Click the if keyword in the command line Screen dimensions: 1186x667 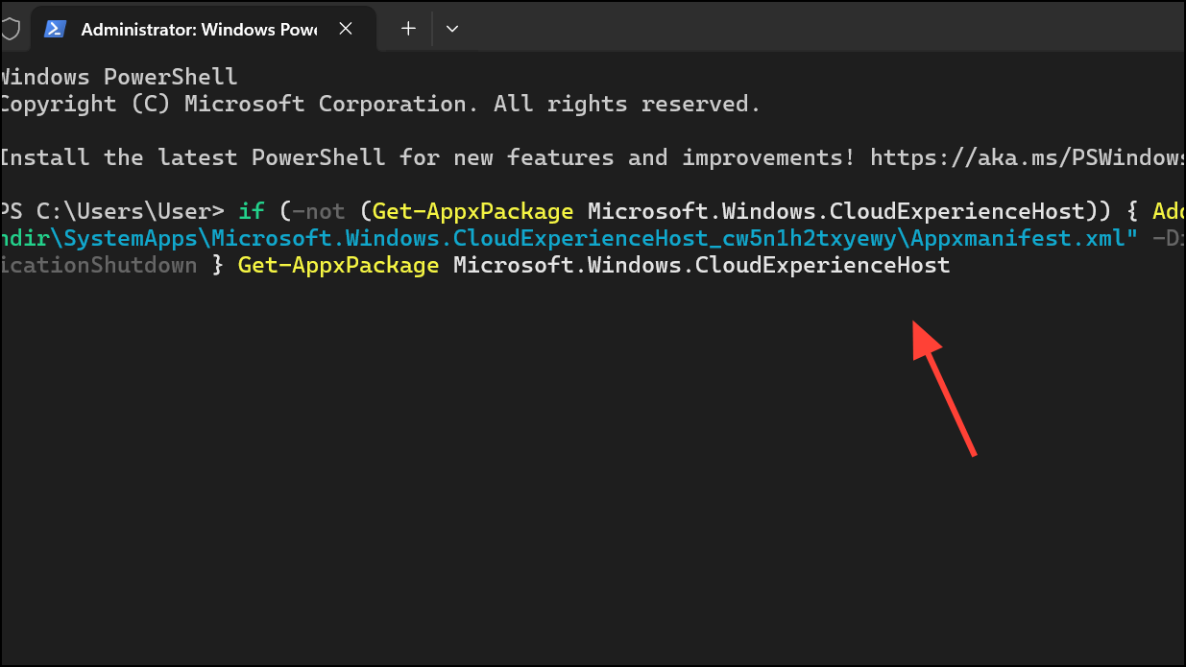[251, 210]
